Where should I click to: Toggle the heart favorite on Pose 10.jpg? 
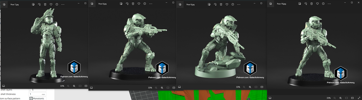click(317, 4)
